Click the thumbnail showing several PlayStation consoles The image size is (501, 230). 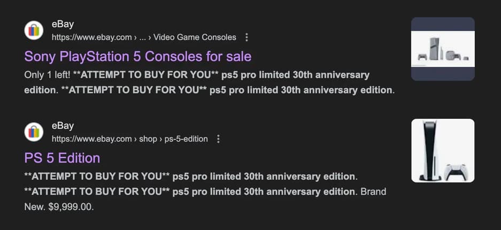click(442, 49)
